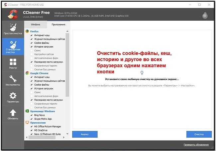The height and width of the screenshot is (151, 216).
Task: Click the pear icon in header
Action: point(205,15)
